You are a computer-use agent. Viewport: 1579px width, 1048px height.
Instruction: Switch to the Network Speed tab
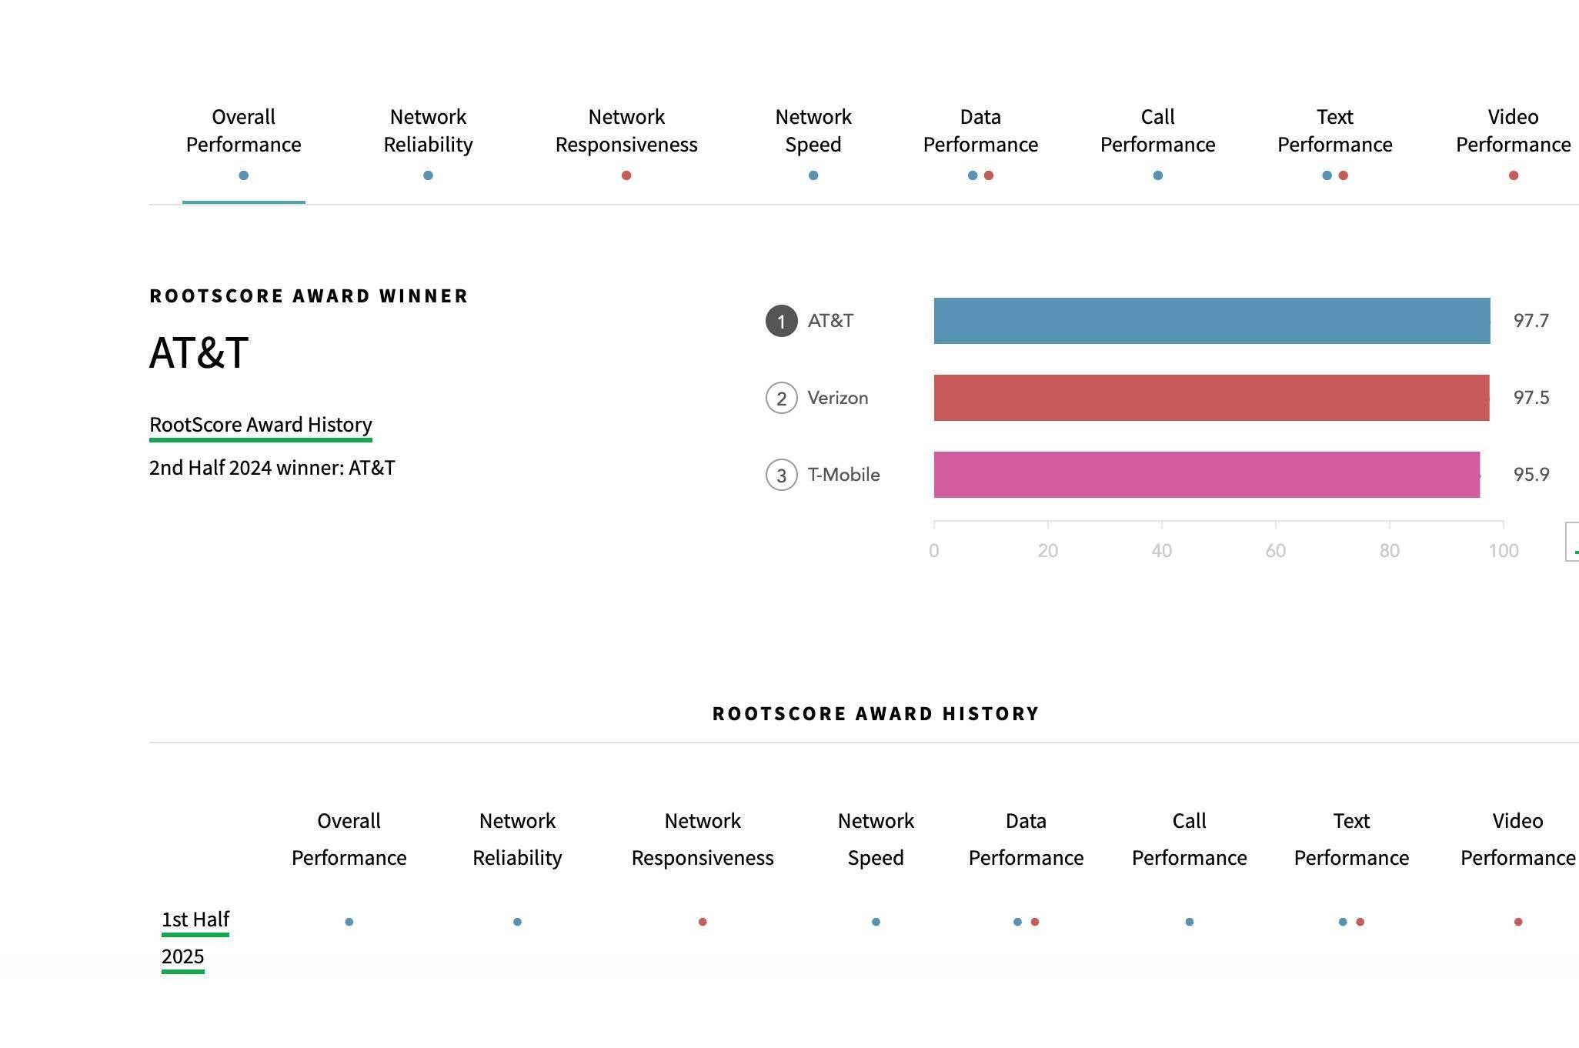813,145
